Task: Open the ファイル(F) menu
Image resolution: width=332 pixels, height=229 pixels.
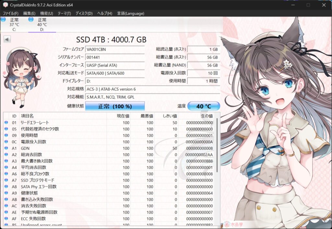Action: pyautogui.click(x=10, y=13)
